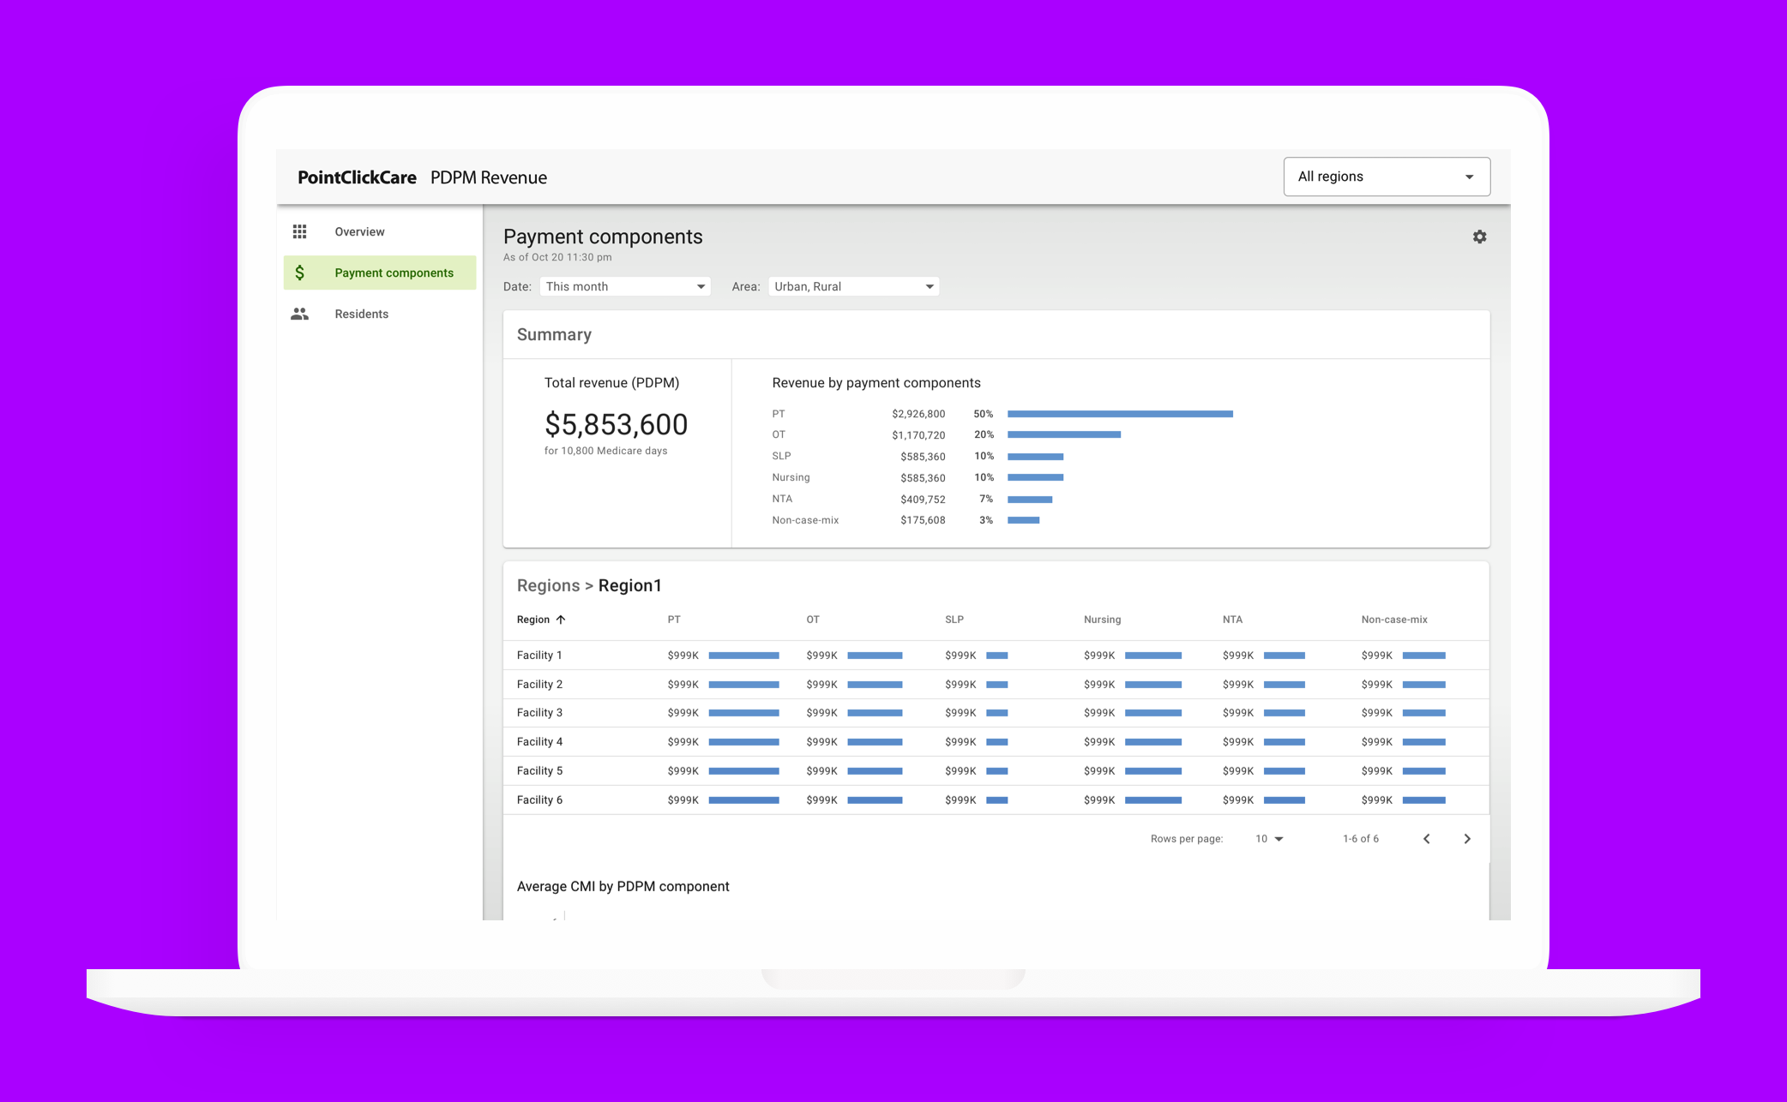The height and width of the screenshot is (1102, 1787).
Task: Click Facility 3 Nursing $999K value
Action: [1099, 713]
